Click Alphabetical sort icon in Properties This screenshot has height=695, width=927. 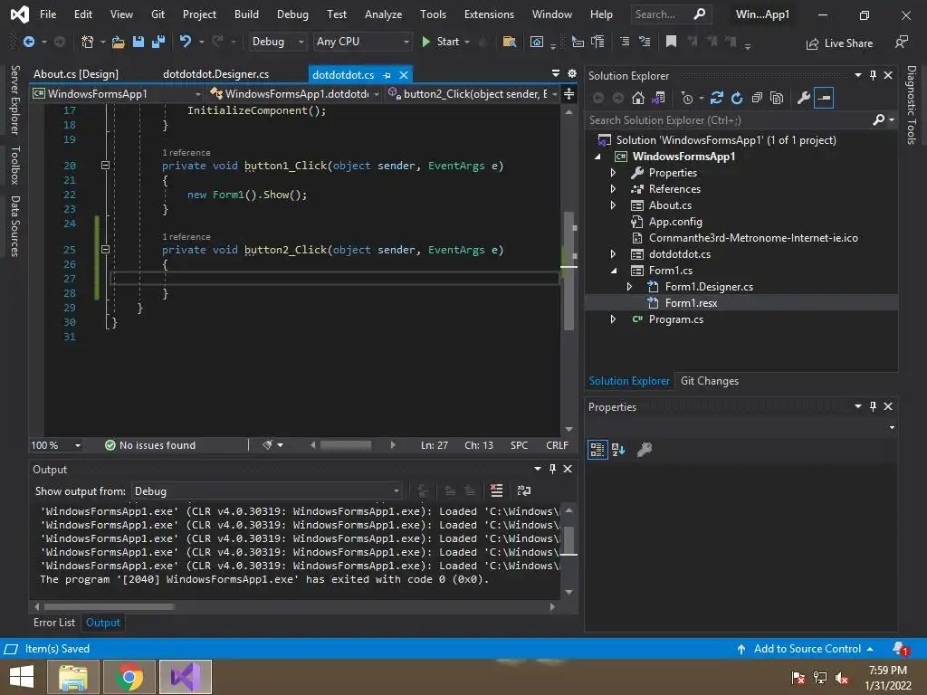pyautogui.click(x=618, y=450)
